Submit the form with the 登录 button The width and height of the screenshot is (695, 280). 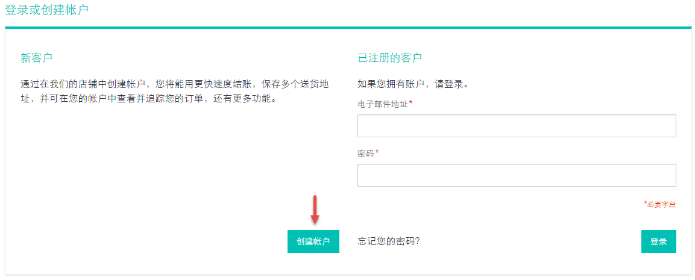pos(659,241)
